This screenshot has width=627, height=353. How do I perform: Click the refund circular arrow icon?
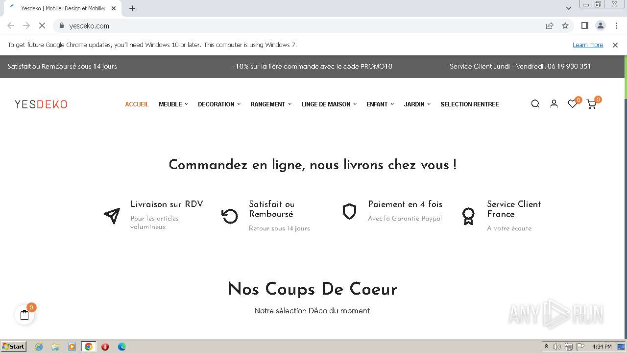[x=230, y=216]
